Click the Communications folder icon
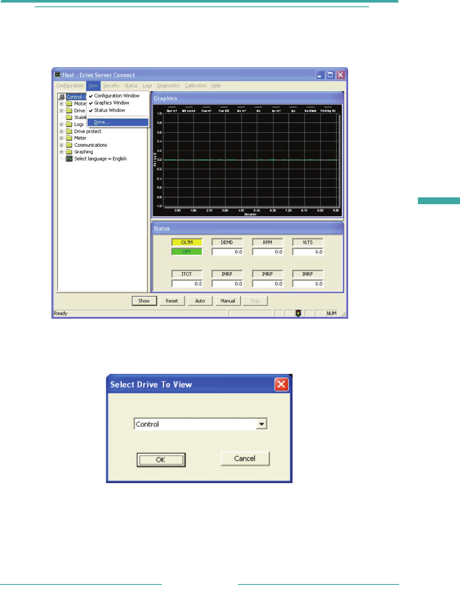The height and width of the screenshot is (593, 460). 69,145
